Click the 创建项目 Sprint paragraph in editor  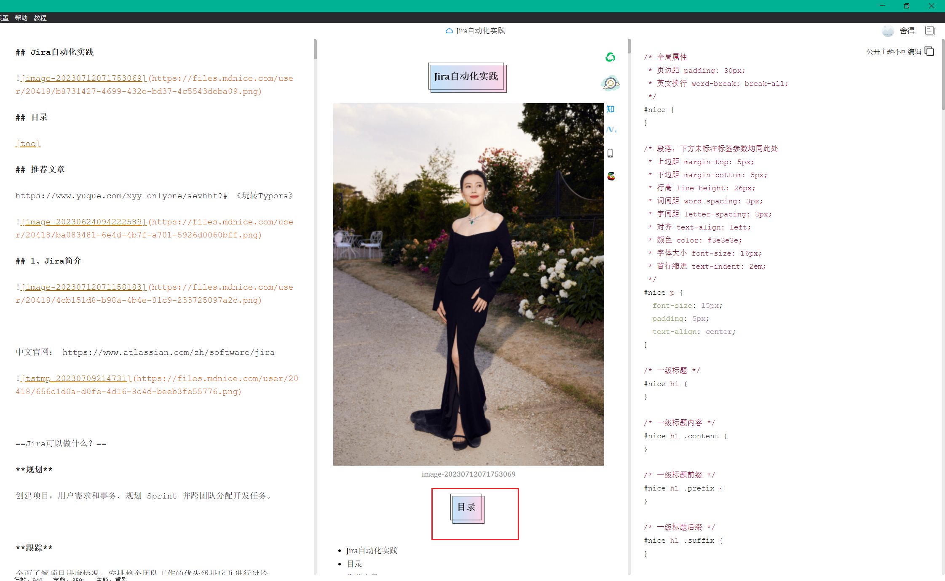click(x=144, y=496)
